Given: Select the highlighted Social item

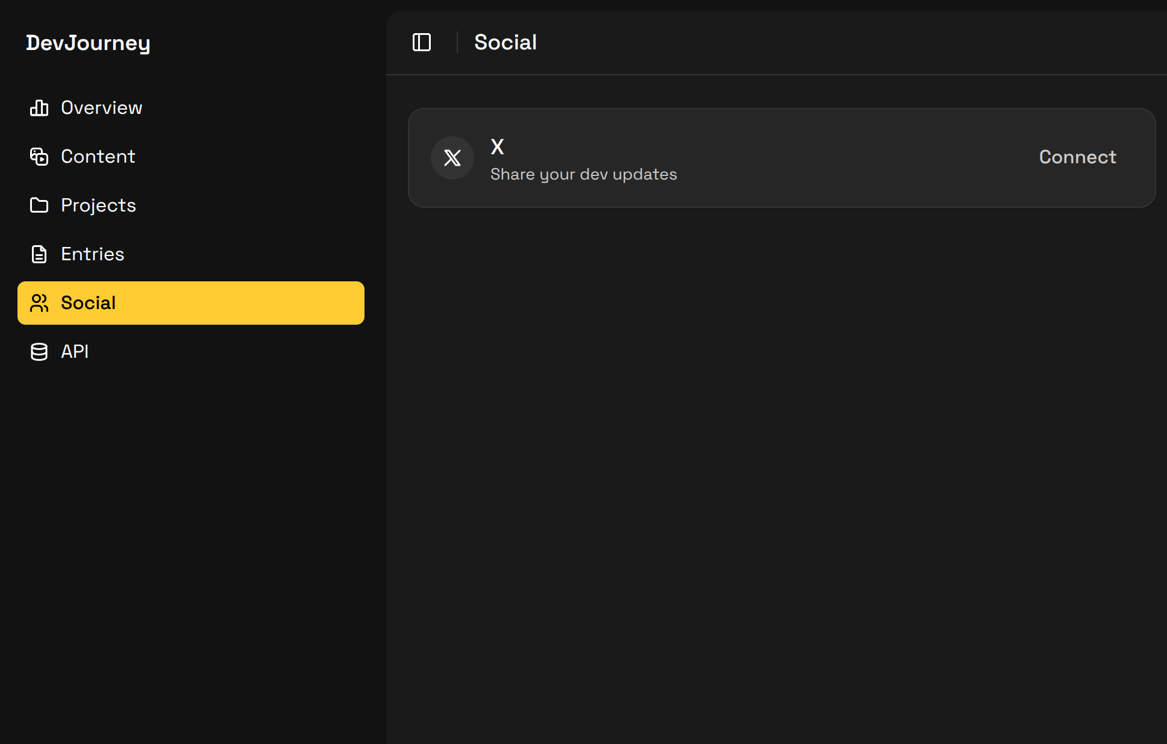Looking at the screenshot, I should click(x=191, y=303).
